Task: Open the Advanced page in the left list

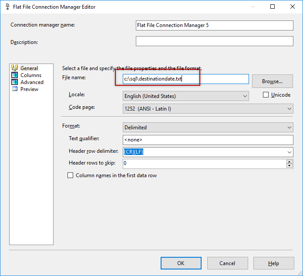Action: point(32,82)
